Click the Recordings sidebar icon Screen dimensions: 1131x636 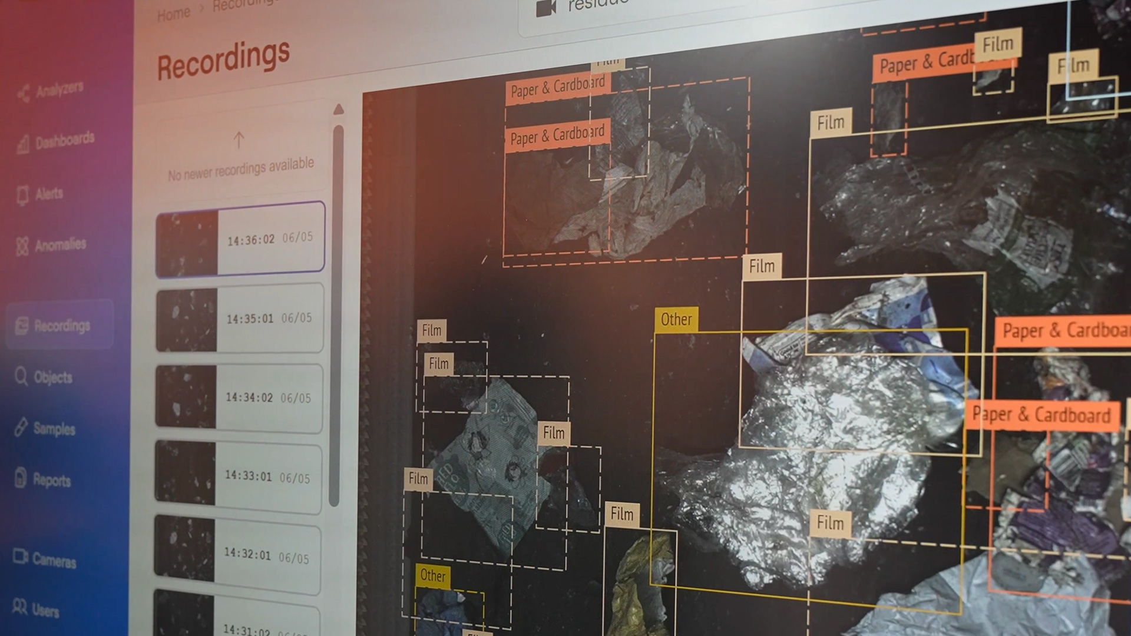tap(22, 325)
